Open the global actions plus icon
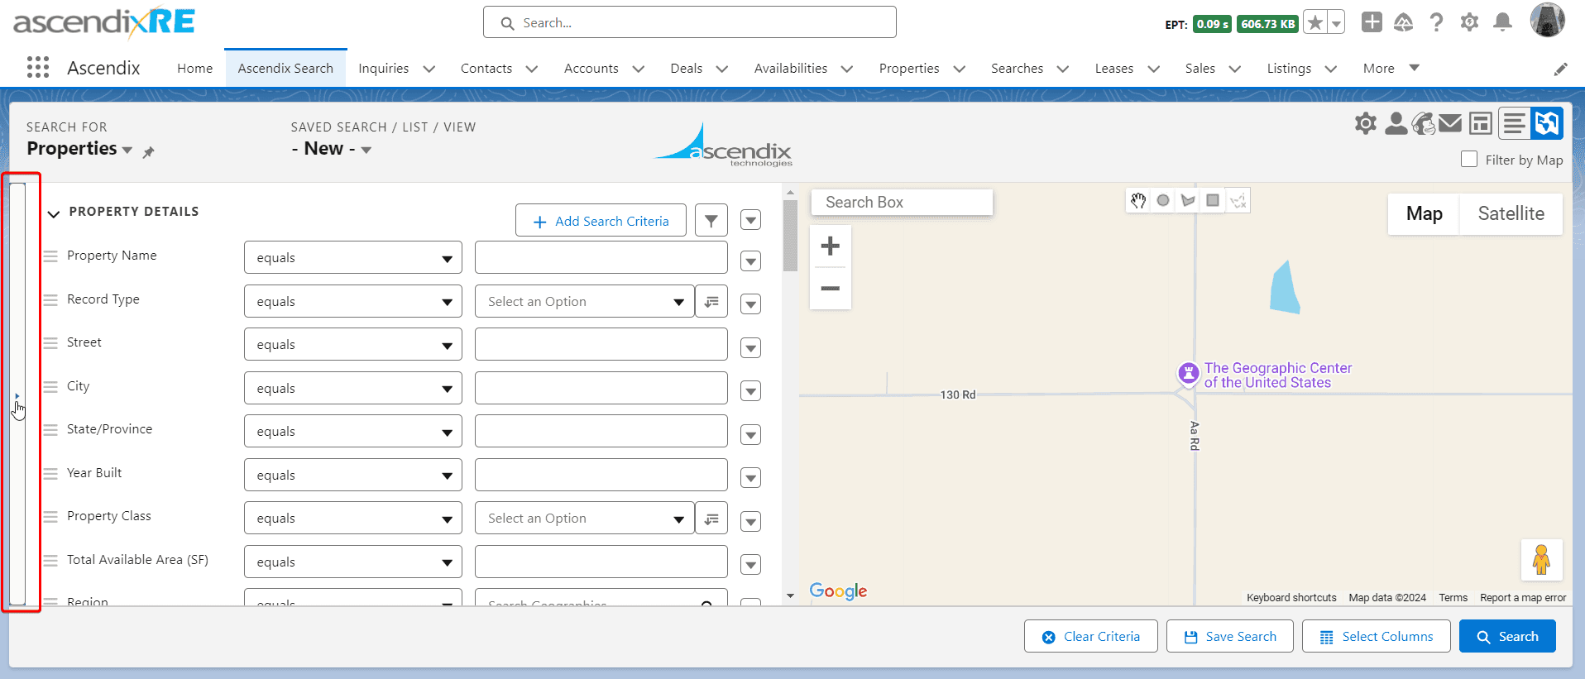 tap(1372, 22)
